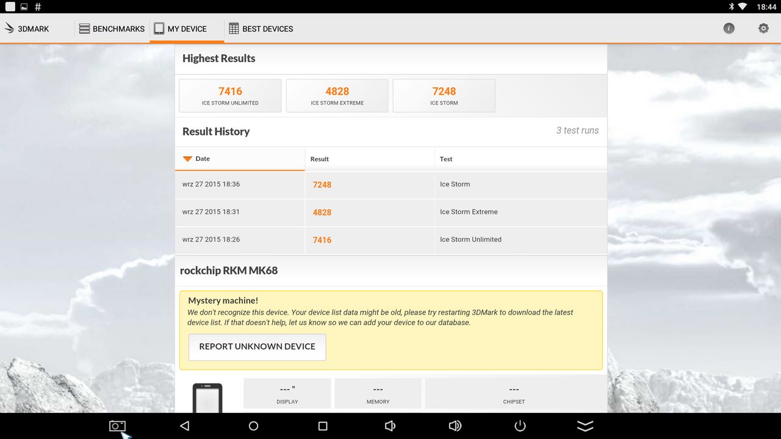Sort results by the Date column header

click(240, 159)
